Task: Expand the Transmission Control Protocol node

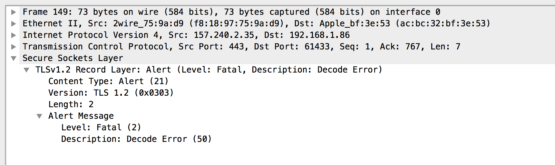Action: (14, 47)
